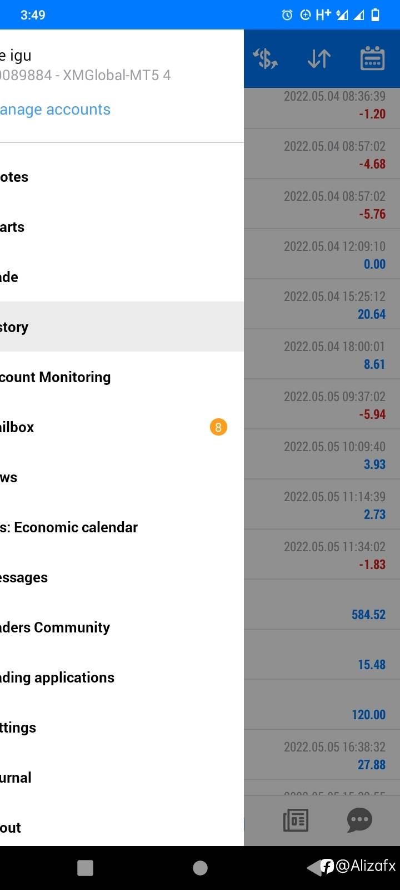Screen dimensions: 400x890
Task: Tap the currency symbol filter icon
Action: [x=266, y=58]
